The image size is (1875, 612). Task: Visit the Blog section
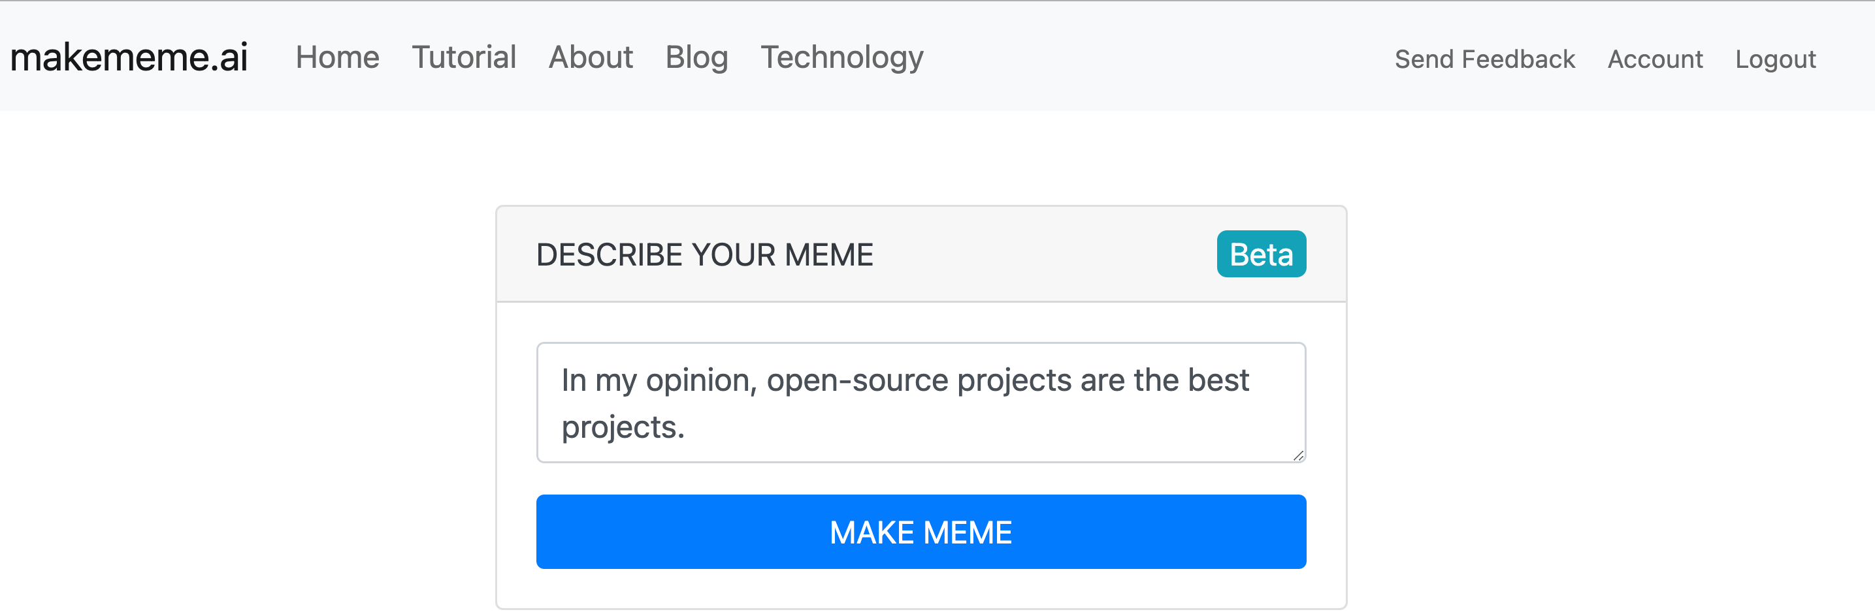(x=696, y=57)
